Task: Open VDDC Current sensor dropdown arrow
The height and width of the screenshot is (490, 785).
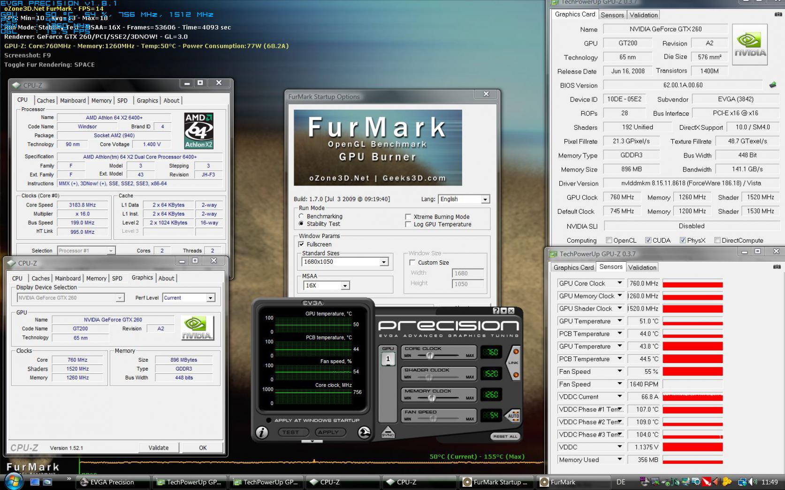Action: (x=619, y=396)
